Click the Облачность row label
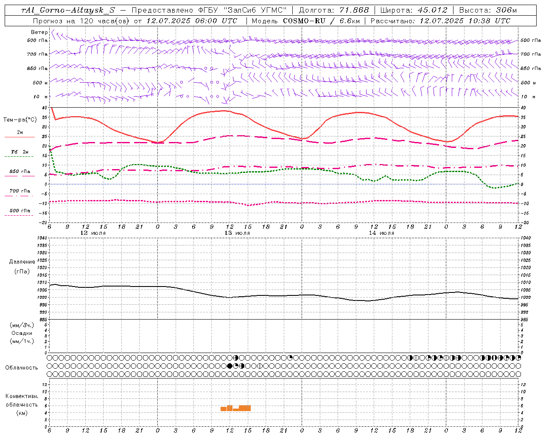Viewport: 543px width, 434px height. (22, 368)
